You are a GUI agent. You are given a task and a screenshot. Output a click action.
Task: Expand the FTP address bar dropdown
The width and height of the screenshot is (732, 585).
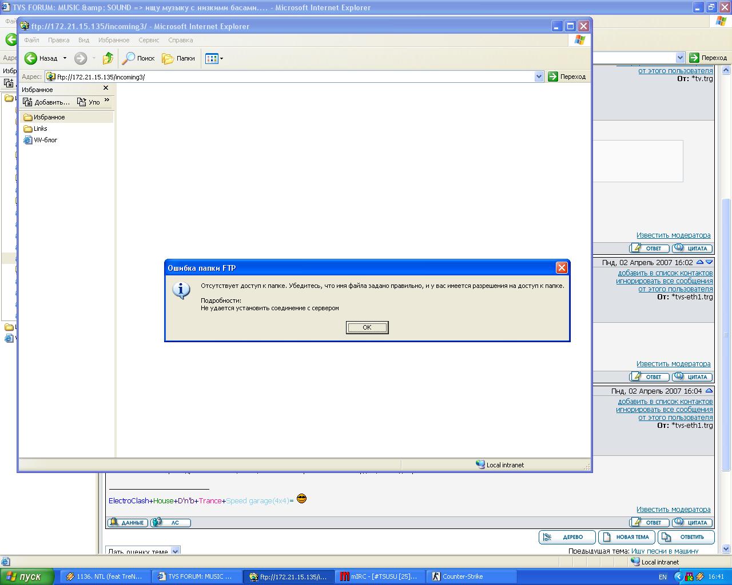coord(539,77)
